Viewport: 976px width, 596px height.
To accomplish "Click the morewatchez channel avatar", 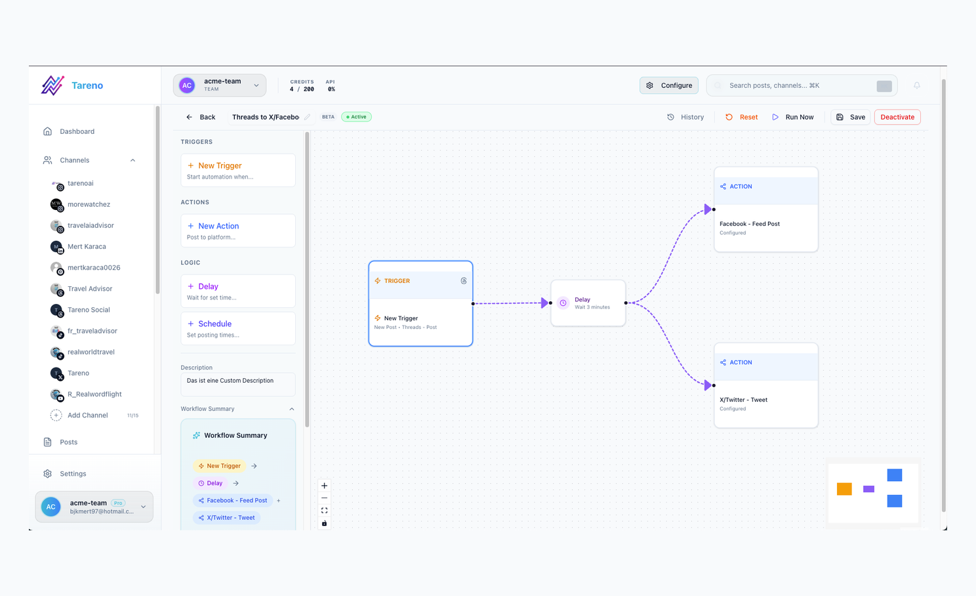I will coord(56,205).
